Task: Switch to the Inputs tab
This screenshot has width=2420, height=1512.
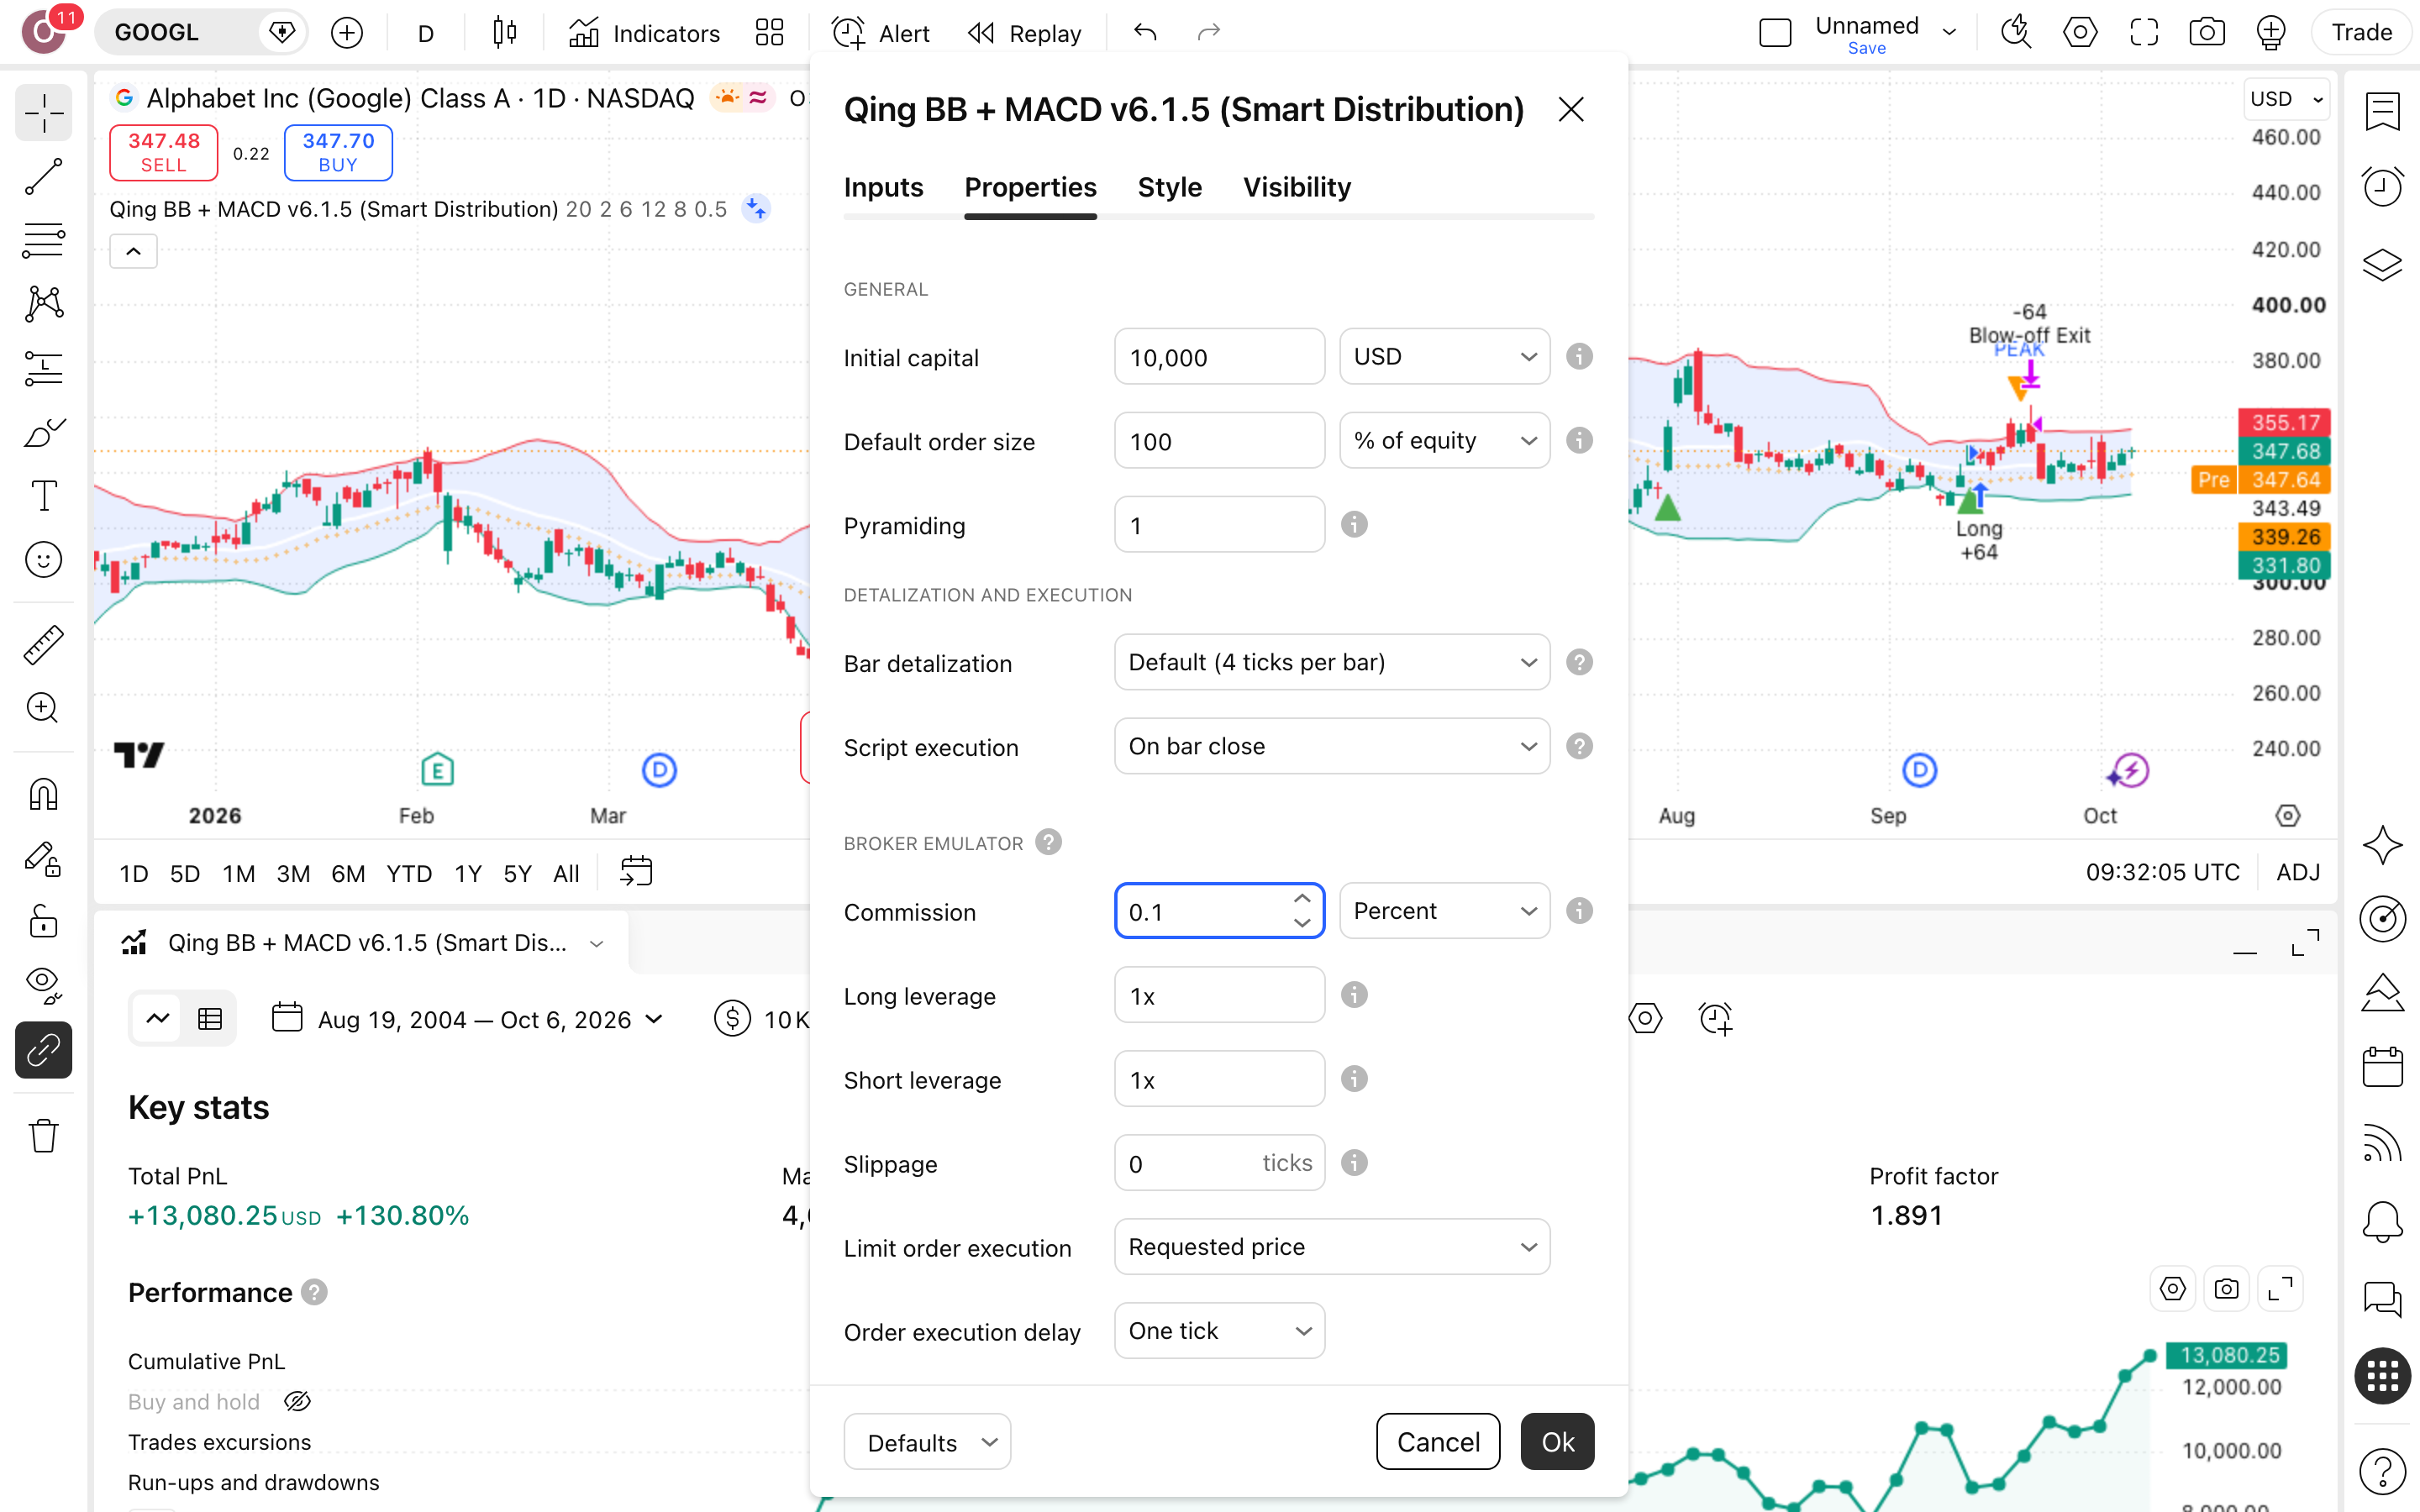Action: (x=883, y=187)
